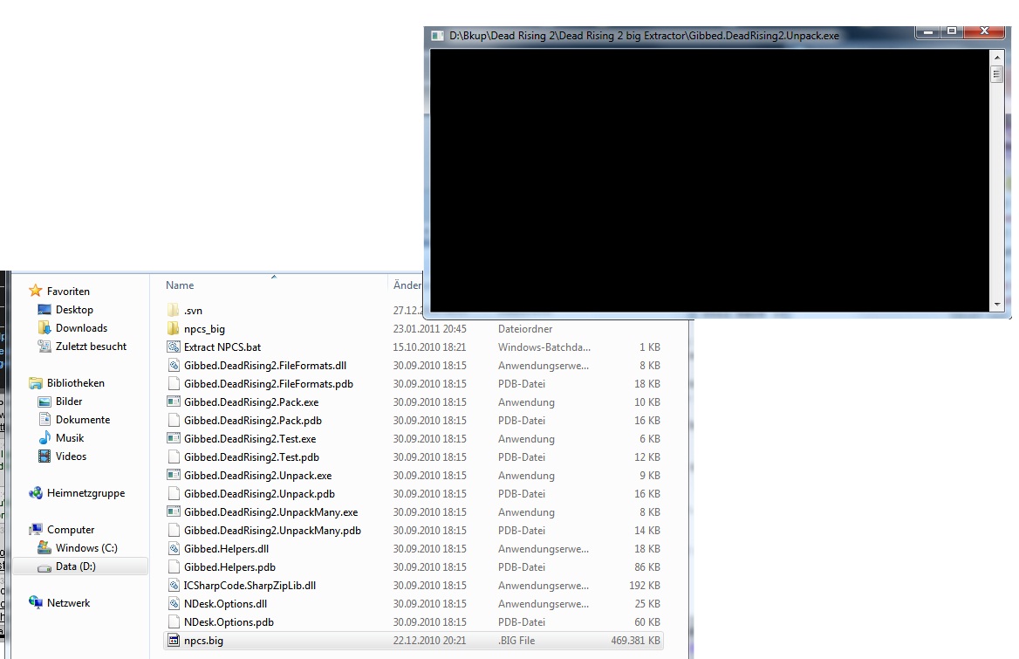Open the Dokumente library
The image size is (1019, 659).
(83, 419)
